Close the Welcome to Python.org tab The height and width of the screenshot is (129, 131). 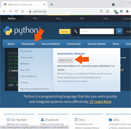tap(44, 4)
